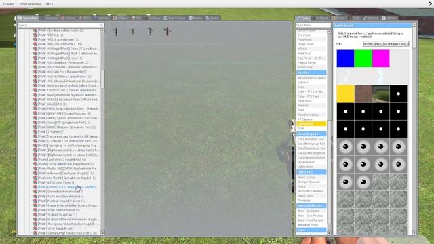The height and width of the screenshot is (244, 434).
Task: Click icon beside Scrap Animatronic Ragdoll Pack
Action: tap(35, 164)
